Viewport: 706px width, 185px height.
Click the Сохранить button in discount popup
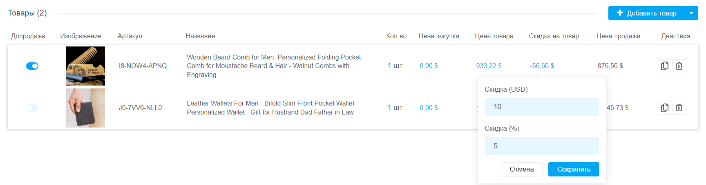click(574, 170)
